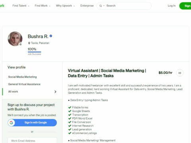Click the online status dot on avatar
The image size is (191, 143).
(21, 44)
